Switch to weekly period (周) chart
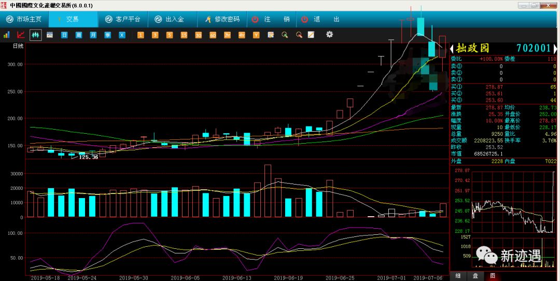 point(79,35)
